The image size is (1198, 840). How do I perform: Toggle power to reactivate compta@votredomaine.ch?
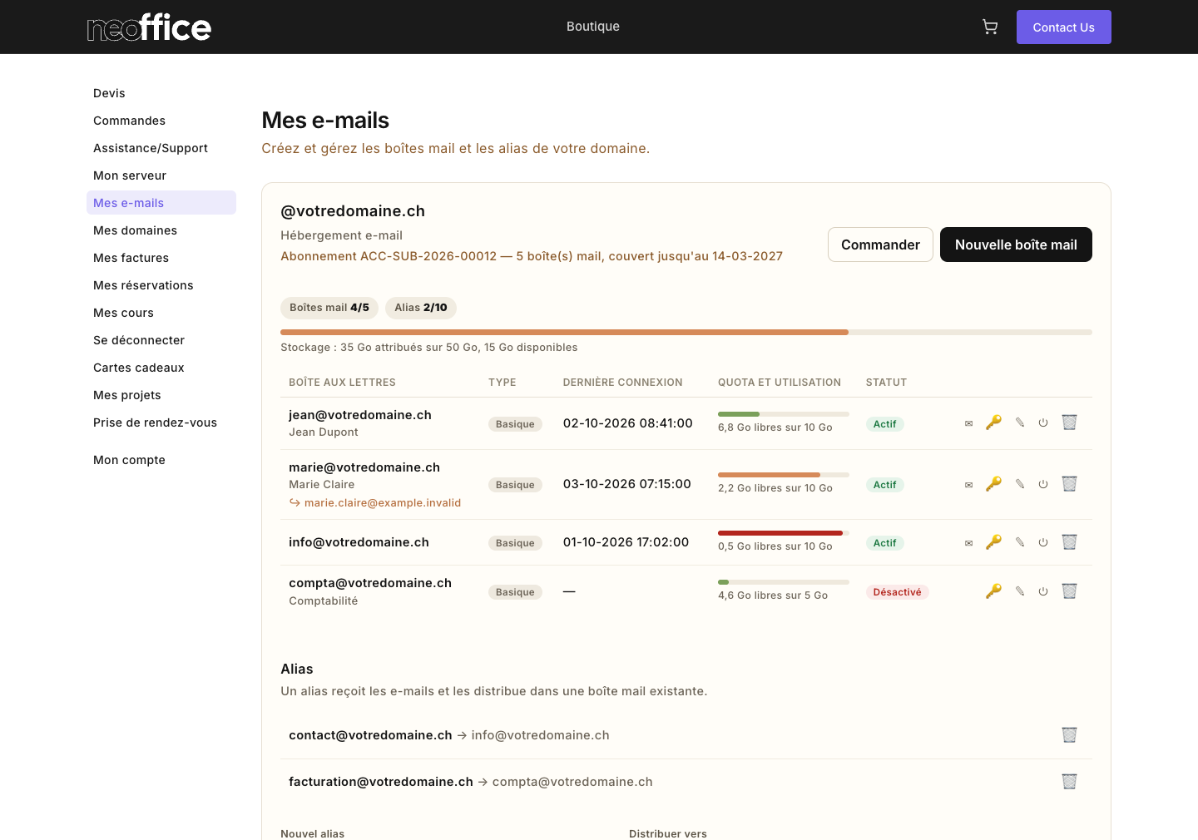pos(1043,591)
